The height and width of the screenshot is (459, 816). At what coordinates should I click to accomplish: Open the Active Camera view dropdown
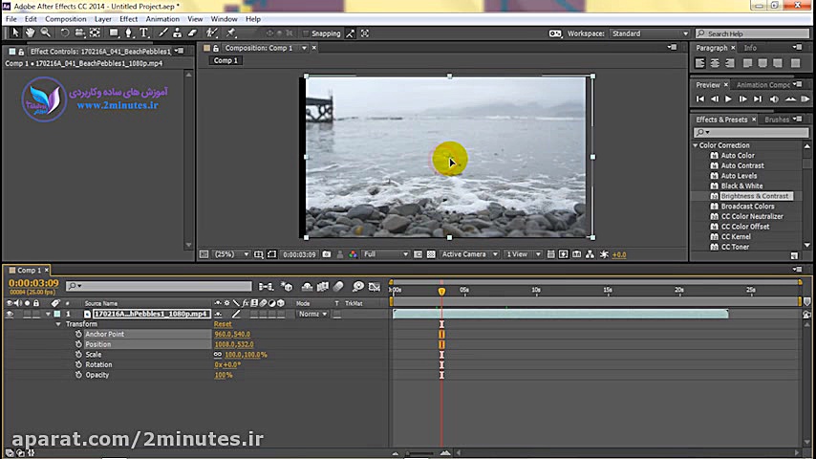click(x=468, y=254)
